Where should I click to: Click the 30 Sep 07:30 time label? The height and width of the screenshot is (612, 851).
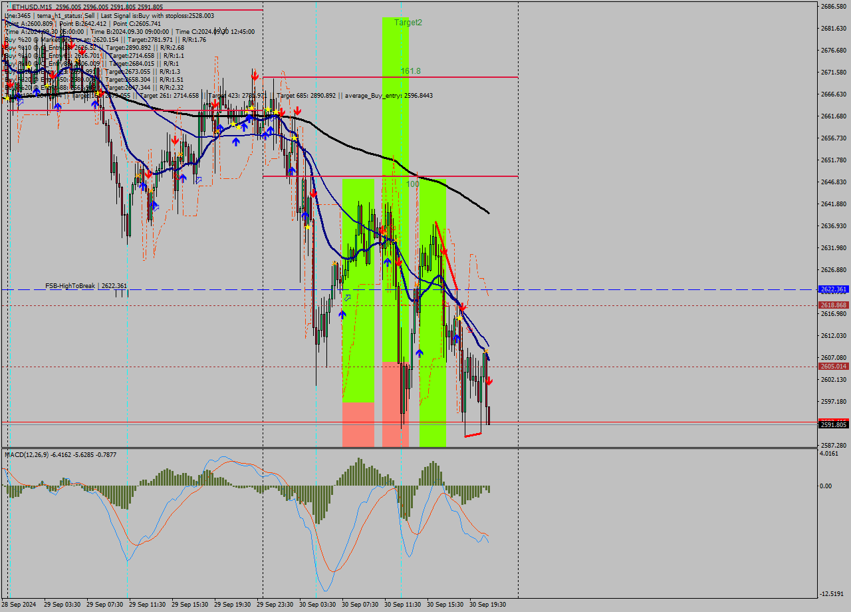tap(360, 605)
